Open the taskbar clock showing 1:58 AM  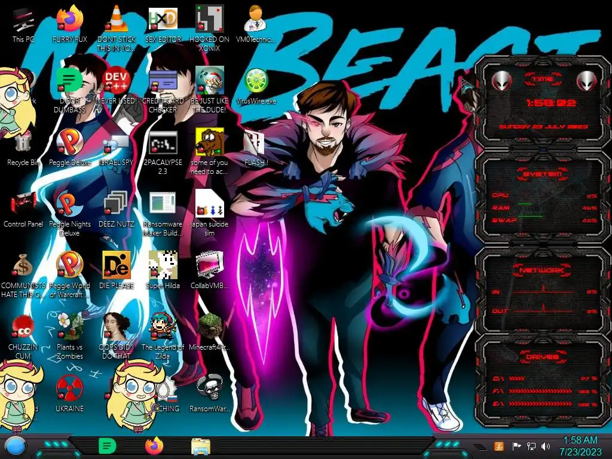tap(580, 446)
